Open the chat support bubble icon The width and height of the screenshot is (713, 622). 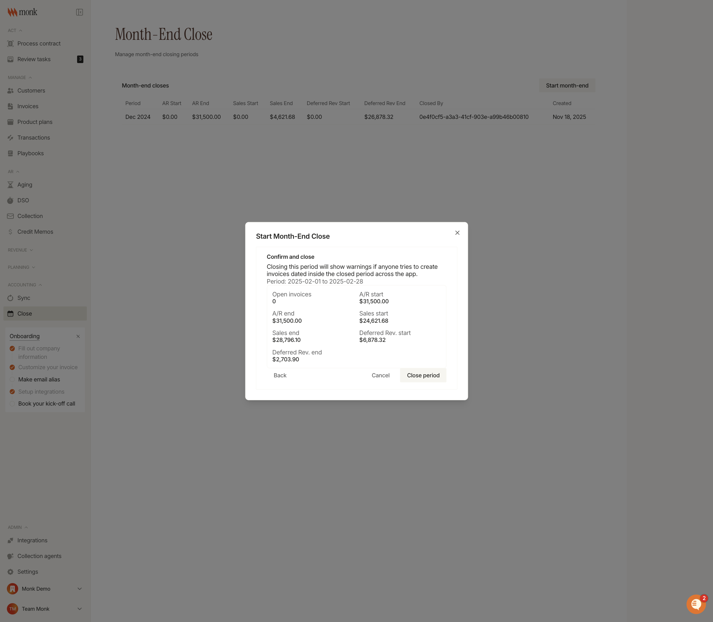click(x=696, y=604)
